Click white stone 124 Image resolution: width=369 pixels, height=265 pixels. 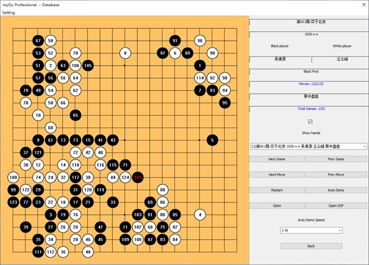point(125,177)
